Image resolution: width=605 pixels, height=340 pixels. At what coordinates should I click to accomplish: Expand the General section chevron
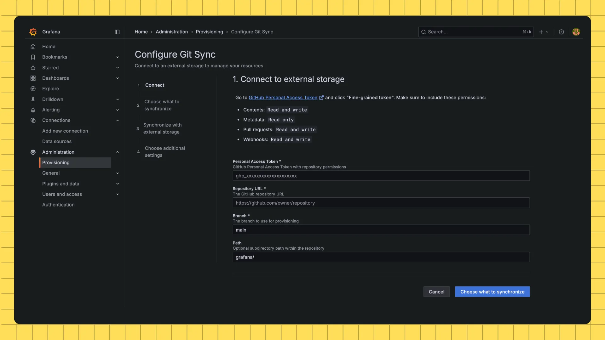click(x=118, y=173)
